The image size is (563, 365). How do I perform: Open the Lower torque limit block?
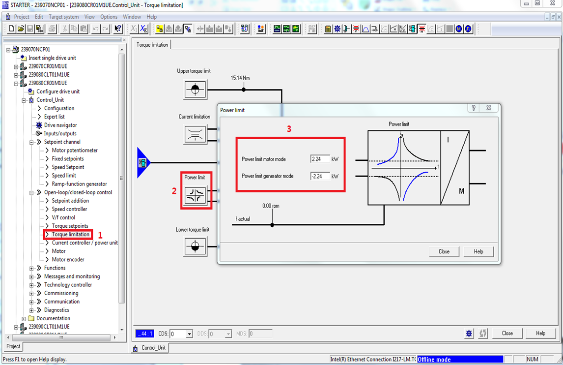[195, 245]
